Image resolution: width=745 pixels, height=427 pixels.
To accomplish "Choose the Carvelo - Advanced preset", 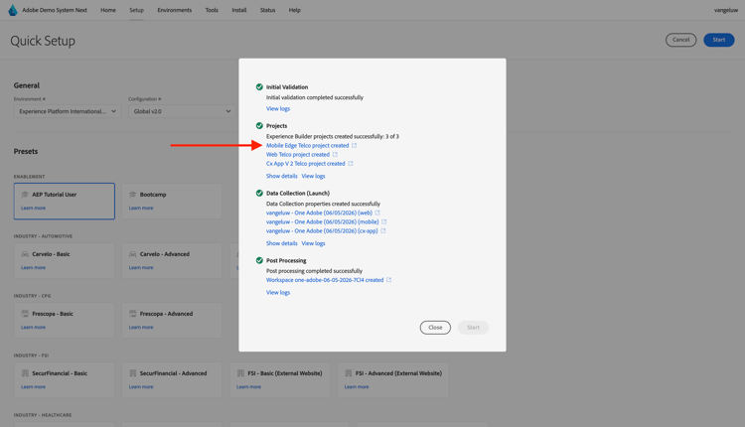I will click(172, 261).
